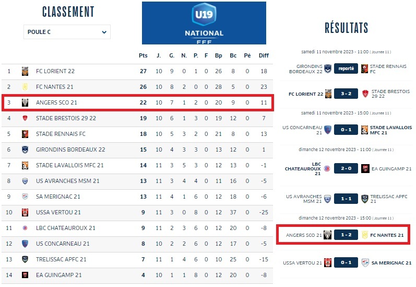Click FC Nantes yellow crest in standings
This screenshot has width=416, height=287.
(x=25, y=87)
